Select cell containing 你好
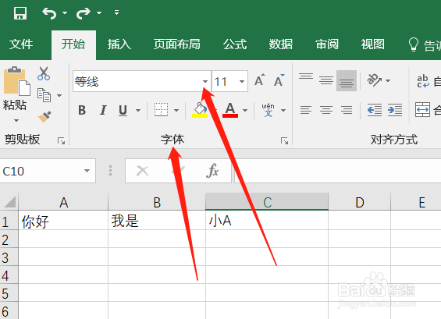The width and height of the screenshot is (441, 319). (63, 221)
